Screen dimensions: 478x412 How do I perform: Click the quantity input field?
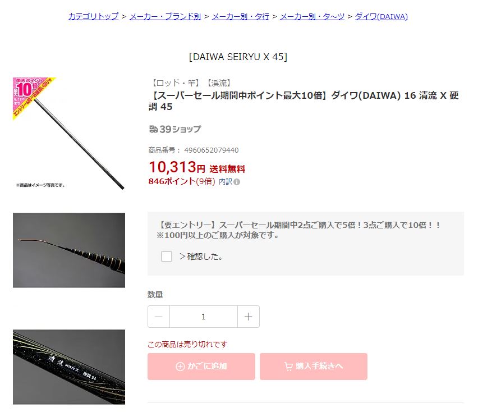tap(204, 317)
